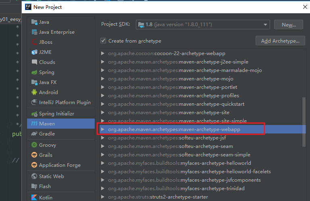Select softeu-archetype-seam archetype row

coord(202,146)
